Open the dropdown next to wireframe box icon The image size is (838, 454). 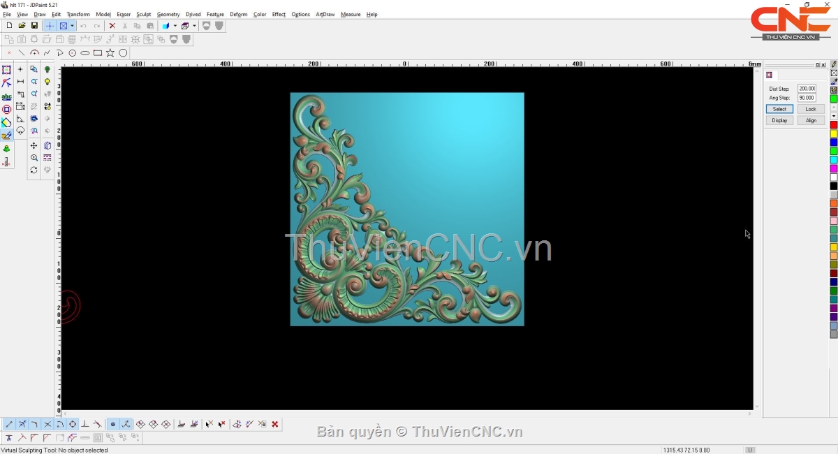pos(195,26)
